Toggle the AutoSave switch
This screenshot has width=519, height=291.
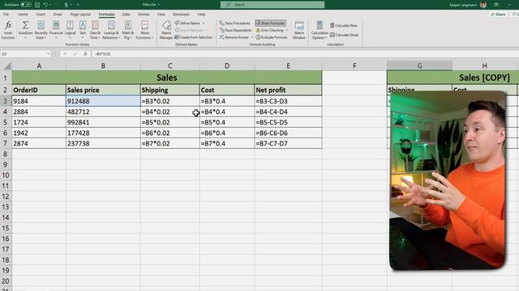26,5
